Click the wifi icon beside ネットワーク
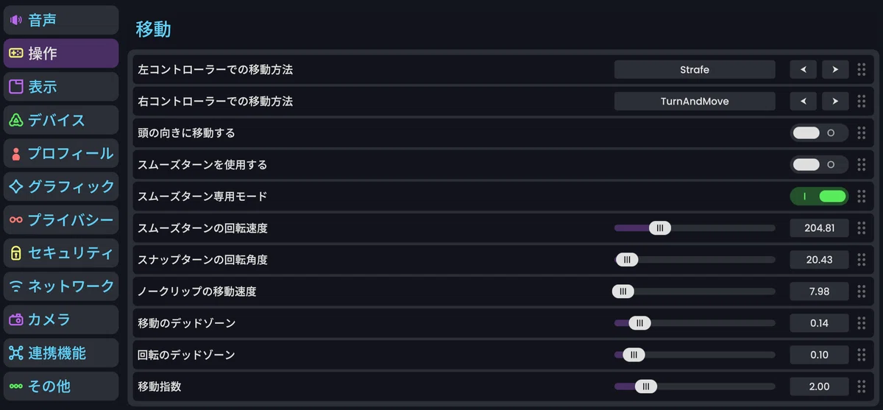Viewport: 883px width, 410px height. (x=15, y=286)
